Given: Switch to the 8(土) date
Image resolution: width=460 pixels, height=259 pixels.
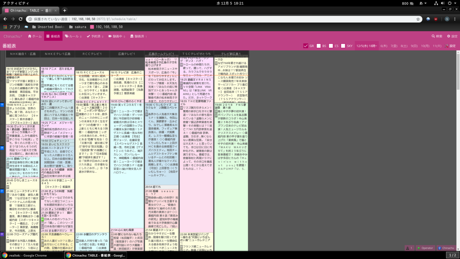Looking at the screenshot, I should pos(404,46).
